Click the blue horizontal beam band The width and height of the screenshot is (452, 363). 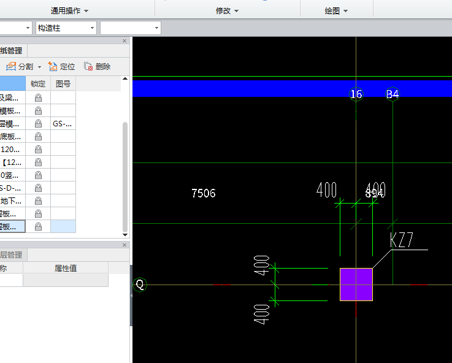pos(292,88)
